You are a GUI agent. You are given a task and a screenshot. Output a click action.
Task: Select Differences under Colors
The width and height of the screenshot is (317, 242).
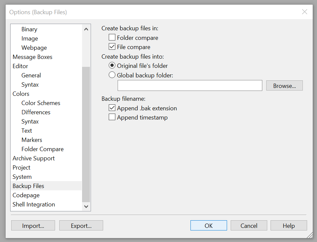(36, 112)
